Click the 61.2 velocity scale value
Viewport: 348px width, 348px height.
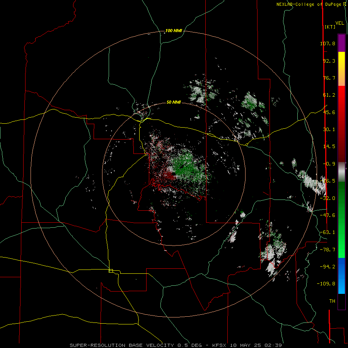[329, 95]
